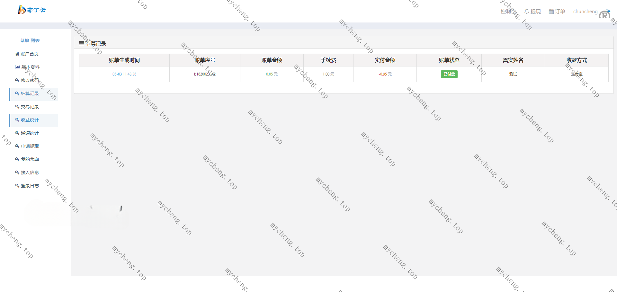Open 控制台 in the top navigation
The height and width of the screenshot is (292, 617).
point(508,12)
